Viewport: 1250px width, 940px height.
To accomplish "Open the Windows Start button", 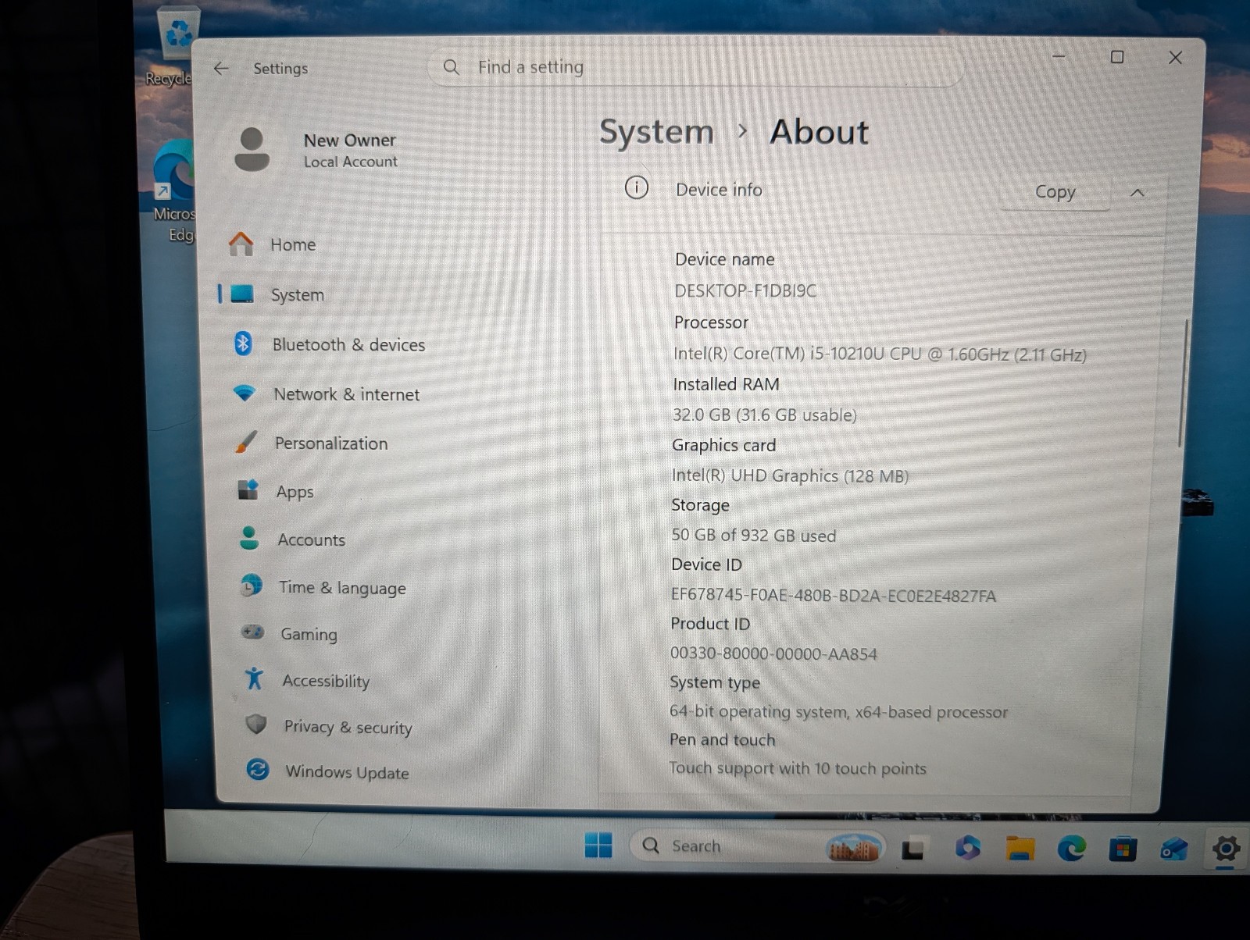I will (x=598, y=845).
